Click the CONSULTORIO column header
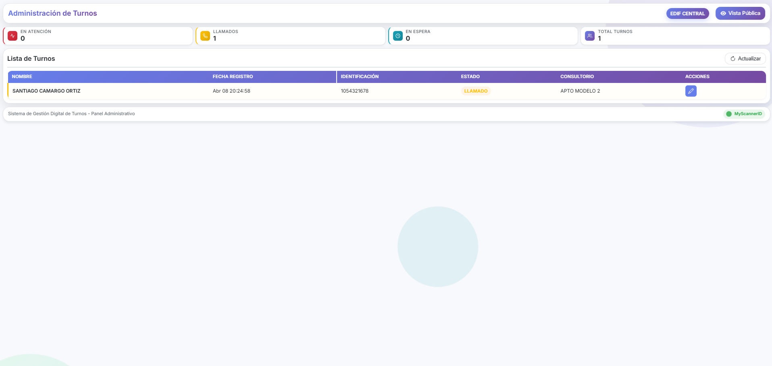 (577, 77)
